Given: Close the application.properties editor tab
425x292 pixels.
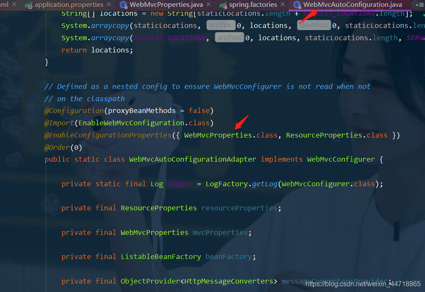Looking at the screenshot, I should point(109,4).
